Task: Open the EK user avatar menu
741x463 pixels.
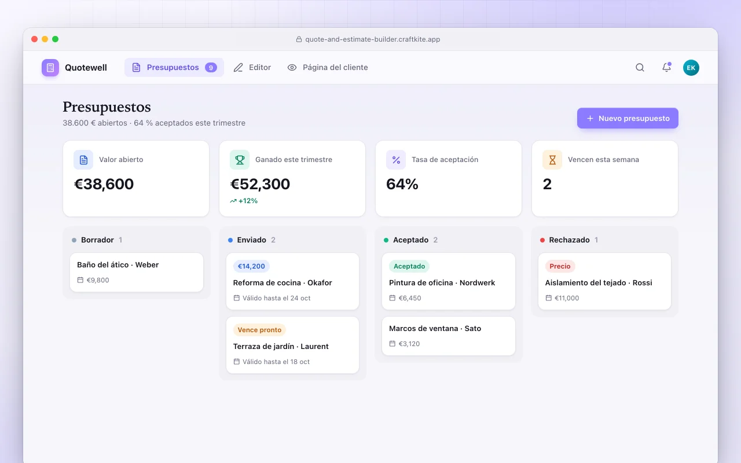Action: tap(691, 68)
